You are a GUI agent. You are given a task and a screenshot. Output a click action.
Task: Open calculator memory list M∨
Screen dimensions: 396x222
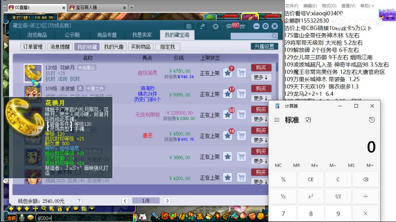[x=370, y=165]
